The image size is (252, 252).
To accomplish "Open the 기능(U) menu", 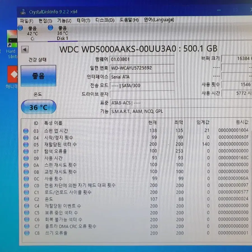I will (x=64, y=20).
